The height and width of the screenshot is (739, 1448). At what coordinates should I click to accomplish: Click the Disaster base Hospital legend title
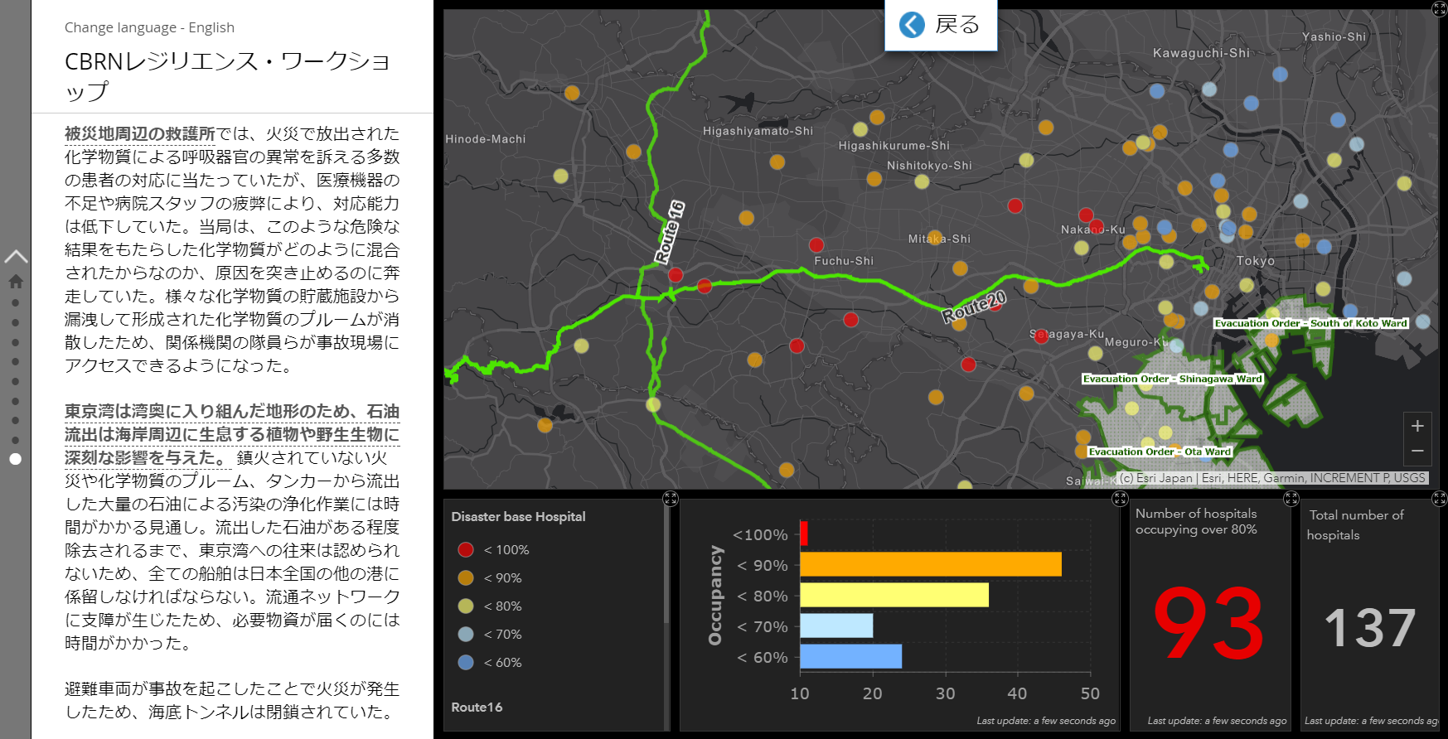pos(518,516)
